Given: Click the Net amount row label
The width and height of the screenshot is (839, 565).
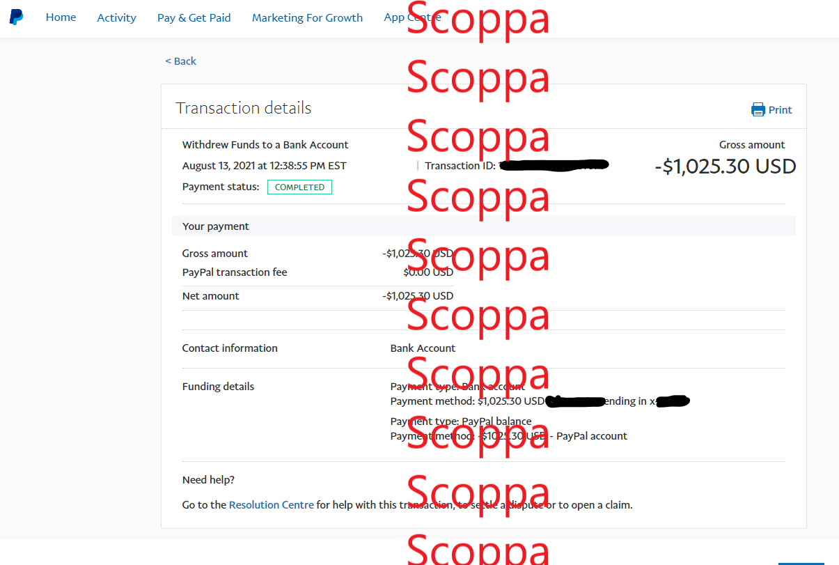Looking at the screenshot, I should tap(210, 296).
